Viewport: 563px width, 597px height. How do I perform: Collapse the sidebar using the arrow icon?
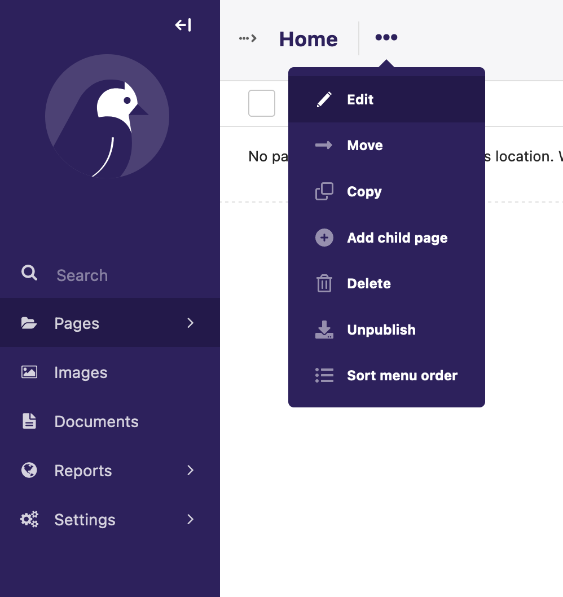click(183, 25)
